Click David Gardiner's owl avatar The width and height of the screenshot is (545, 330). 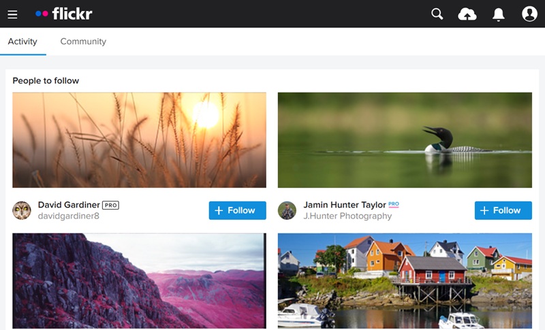[x=22, y=210]
